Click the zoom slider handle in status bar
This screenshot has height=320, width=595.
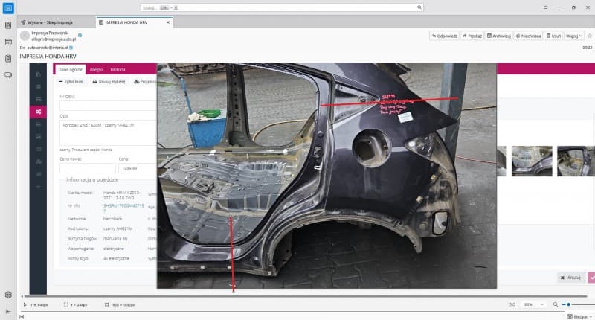pos(568,304)
